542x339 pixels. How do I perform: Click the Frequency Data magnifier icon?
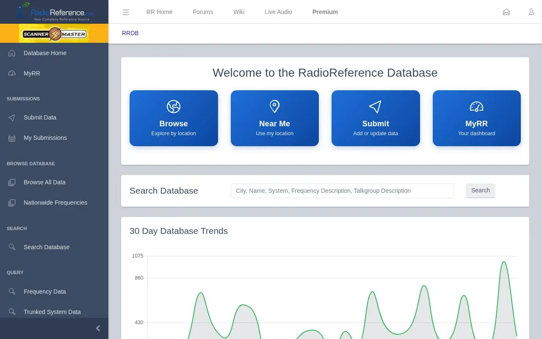(12, 292)
